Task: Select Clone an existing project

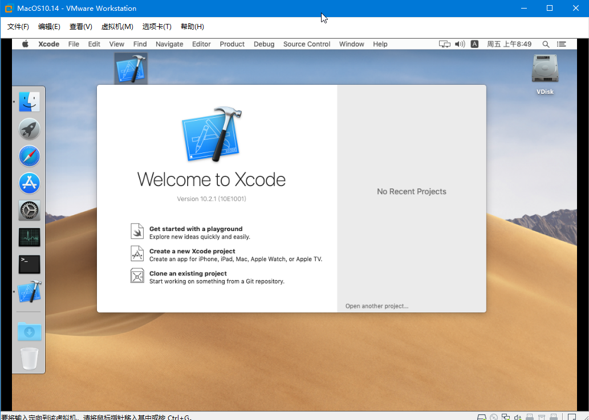Action: click(188, 273)
